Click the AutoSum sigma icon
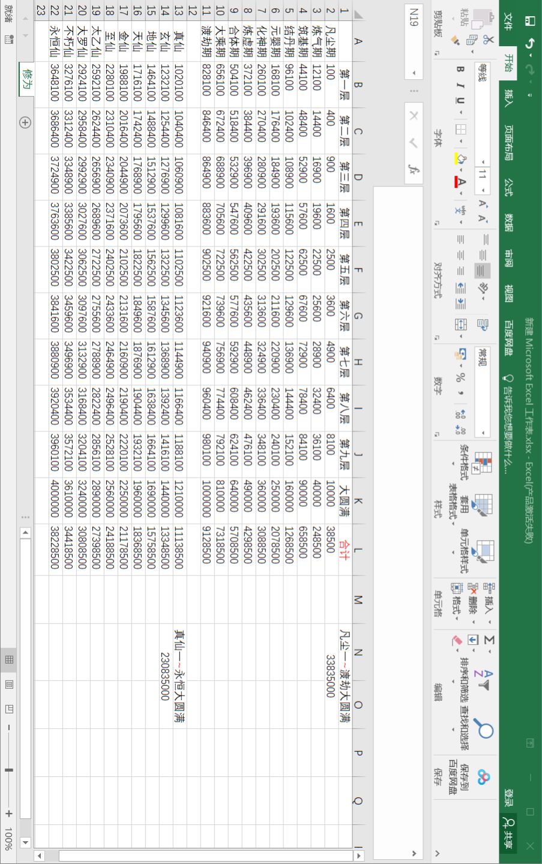The image size is (542, 864). (x=489, y=640)
